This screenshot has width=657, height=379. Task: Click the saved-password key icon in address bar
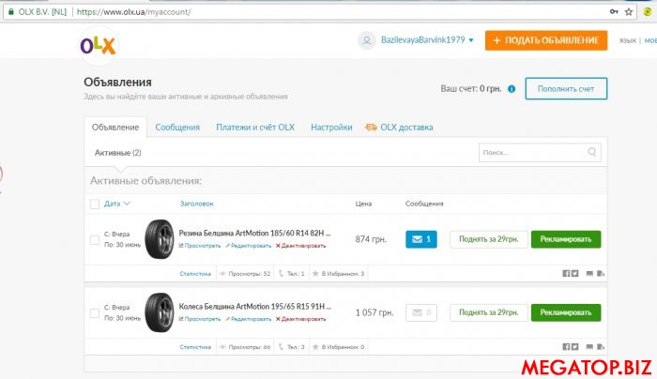pyautogui.click(x=614, y=11)
